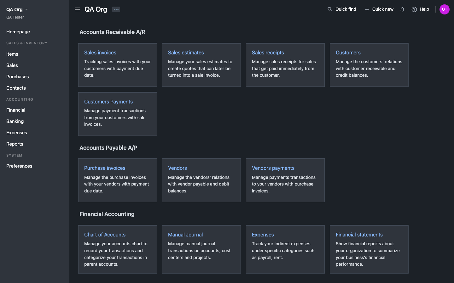Open Preferences in the sidebar
The image size is (454, 283).
19,166
